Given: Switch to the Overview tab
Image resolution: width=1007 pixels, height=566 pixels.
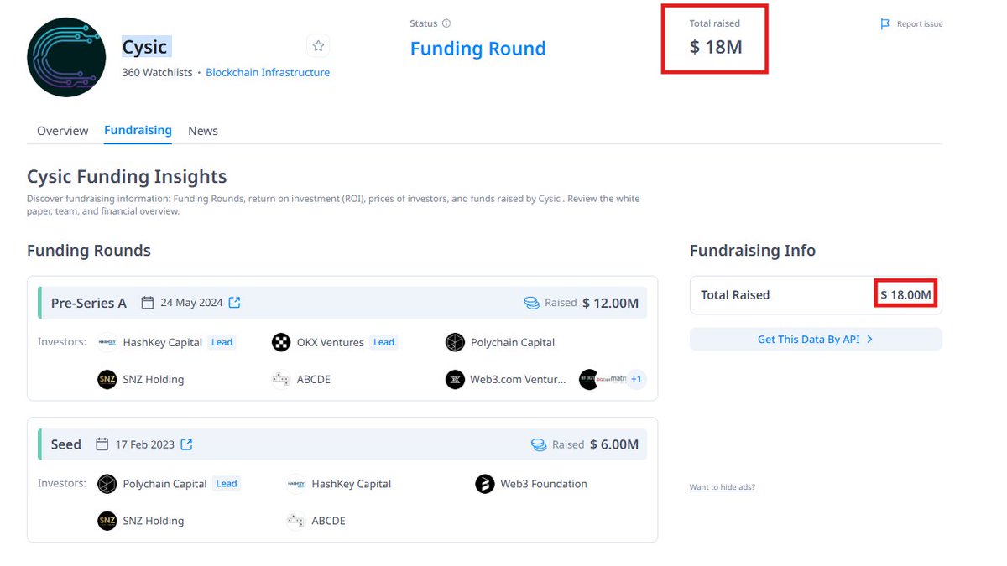Looking at the screenshot, I should (62, 131).
